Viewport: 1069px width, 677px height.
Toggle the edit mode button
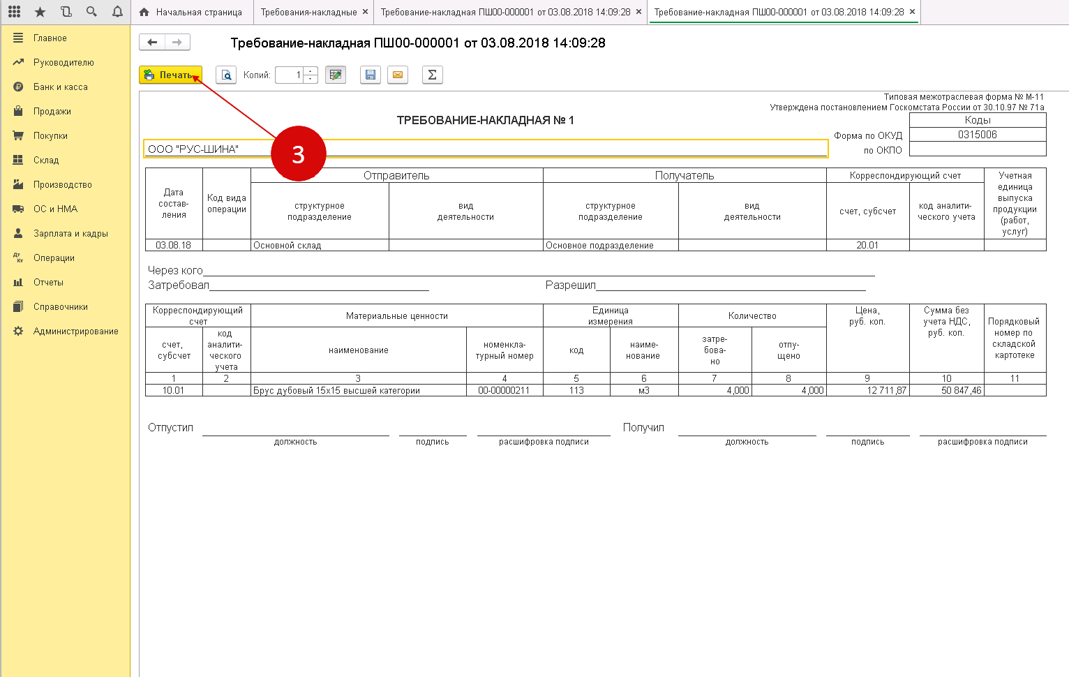[x=336, y=75]
